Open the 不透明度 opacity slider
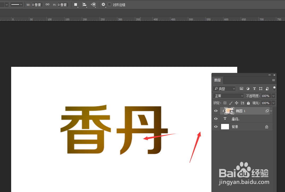This screenshot has width=285, height=192. pos(273,96)
